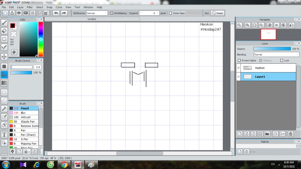The width and height of the screenshot is (301, 169).
Task: Open the add brush dropdown arrow
Action: pos(29,152)
